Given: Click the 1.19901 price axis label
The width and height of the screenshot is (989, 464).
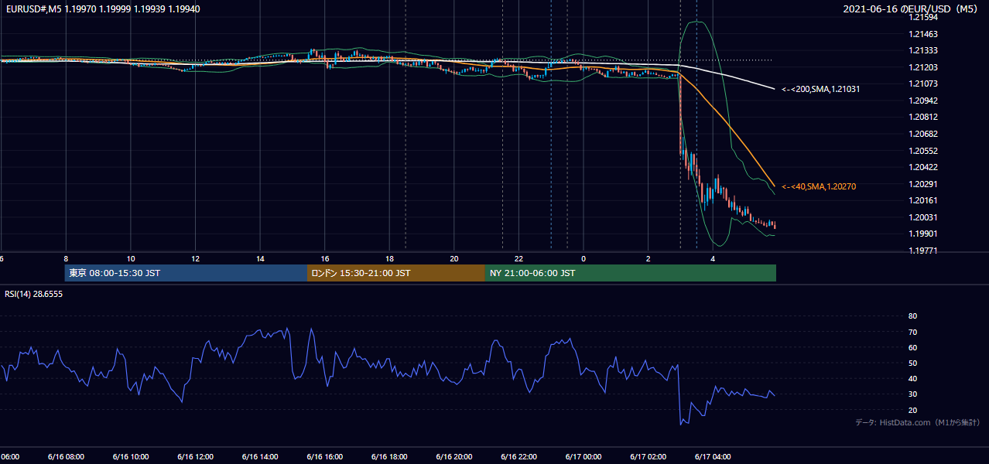Looking at the screenshot, I should tap(922, 234).
